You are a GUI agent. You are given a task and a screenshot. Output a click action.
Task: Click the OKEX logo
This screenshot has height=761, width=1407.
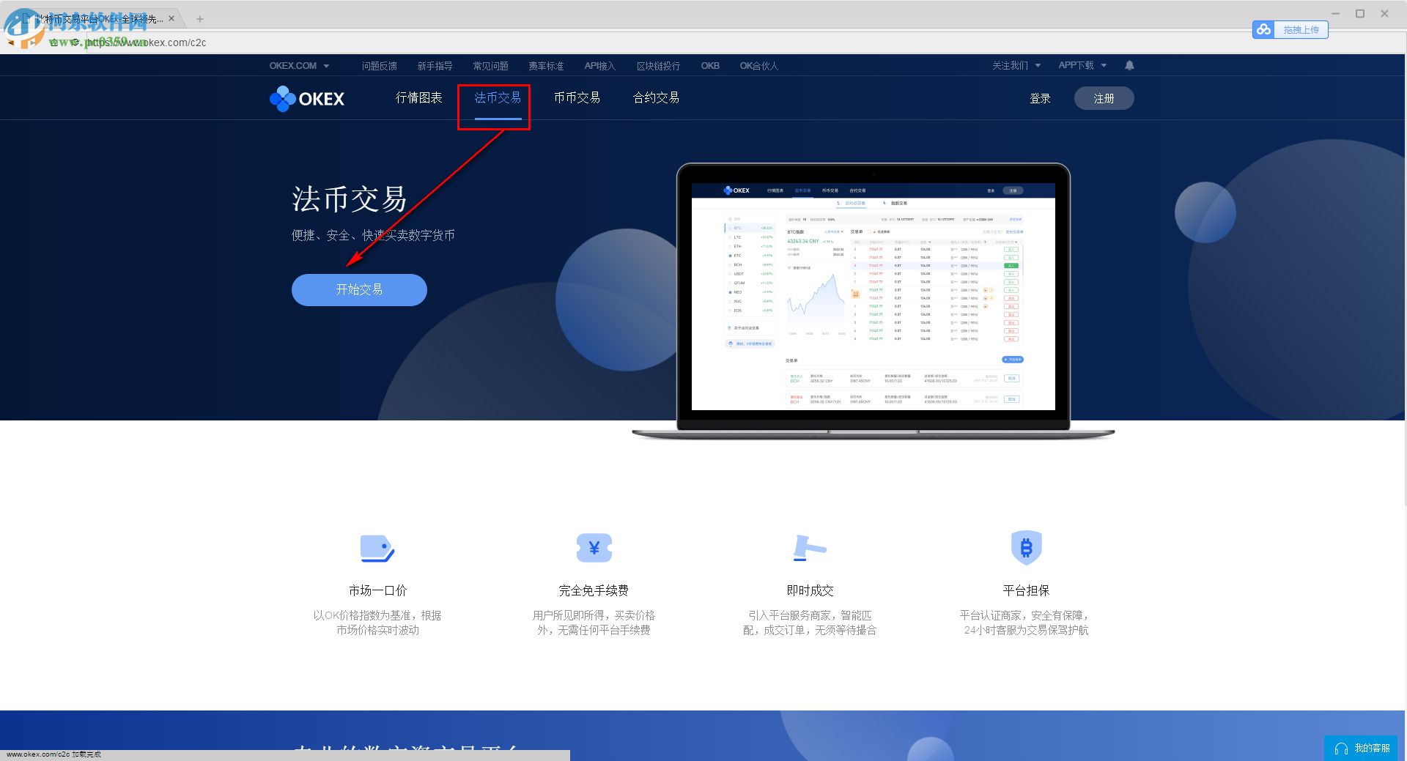coord(307,98)
